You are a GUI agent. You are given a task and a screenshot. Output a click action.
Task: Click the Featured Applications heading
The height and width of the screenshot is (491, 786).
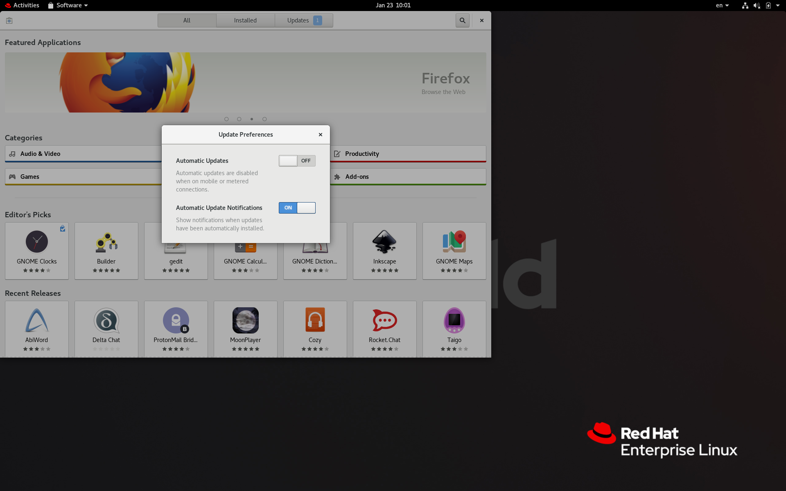[43, 43]
